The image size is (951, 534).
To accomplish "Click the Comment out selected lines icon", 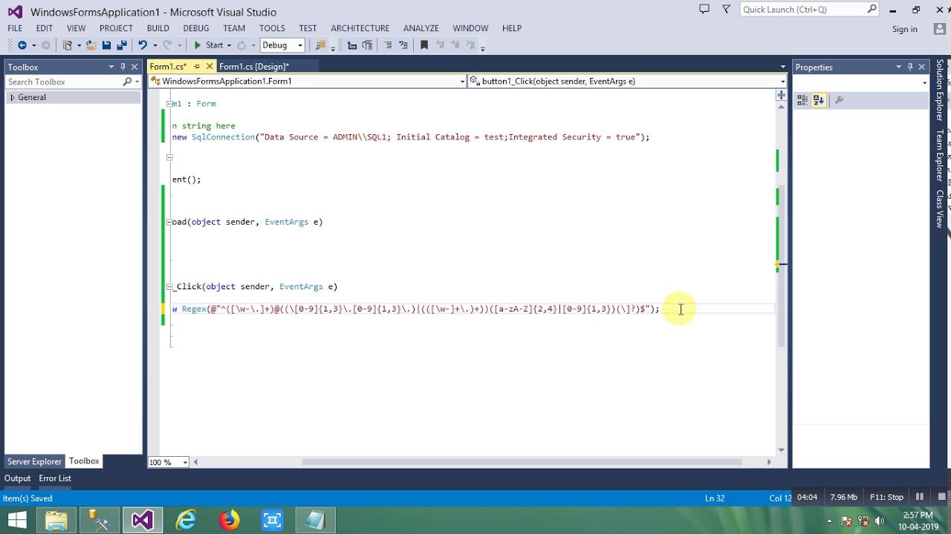I will tap(388, 45).
